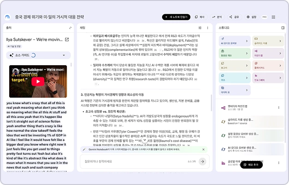The image size is (289, 185).
Task: Expand the 소스 가이드 dropdown arrow
Action: (x=64, y=55)
